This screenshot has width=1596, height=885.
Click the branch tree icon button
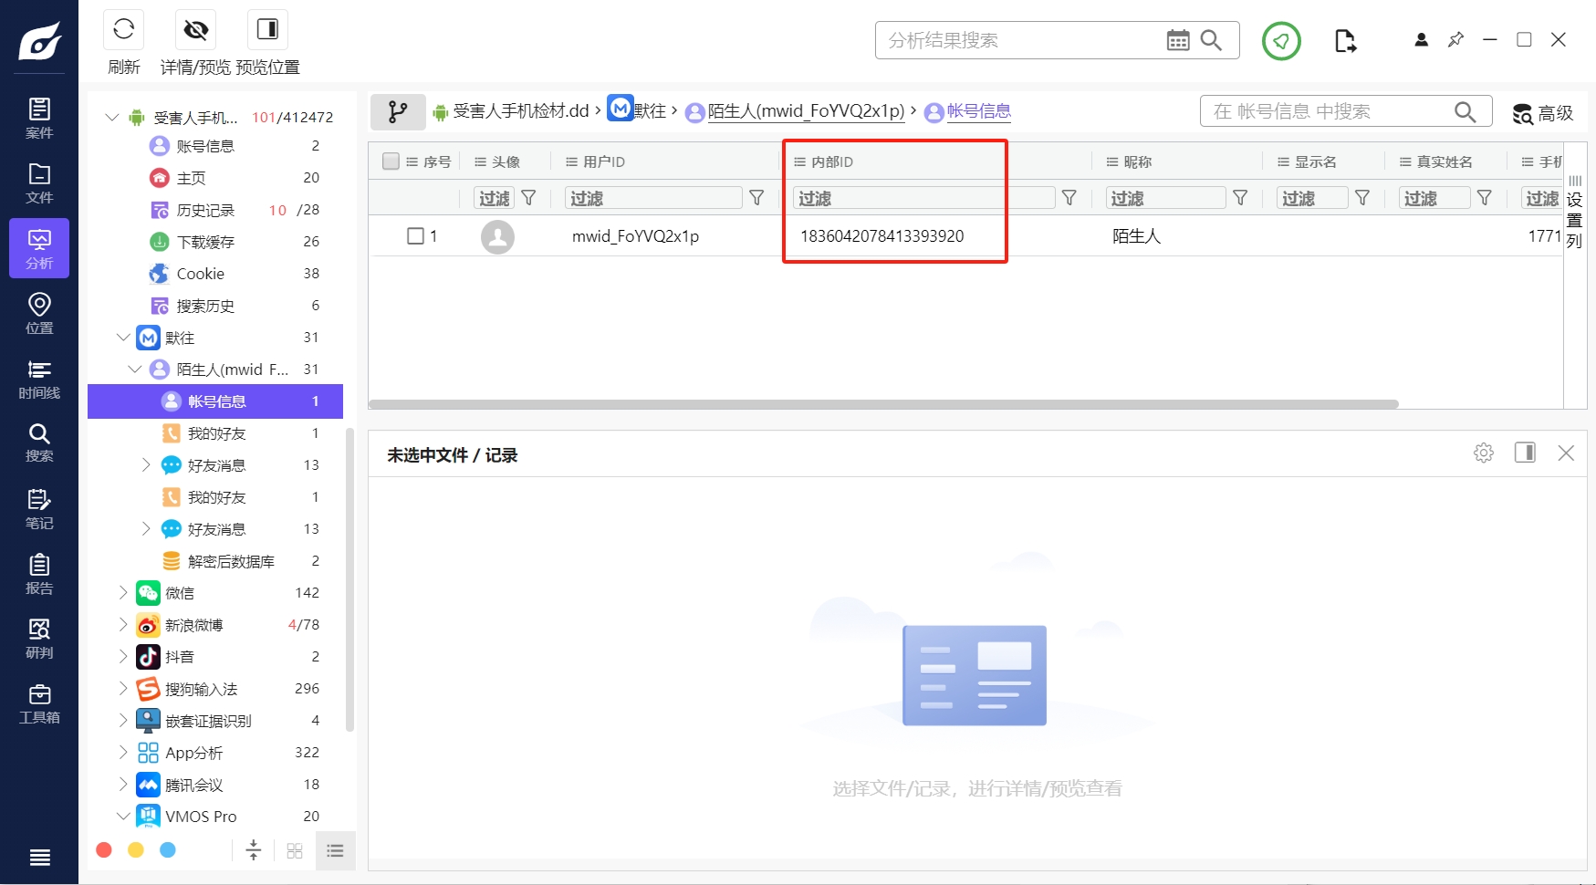pos(398,111)
